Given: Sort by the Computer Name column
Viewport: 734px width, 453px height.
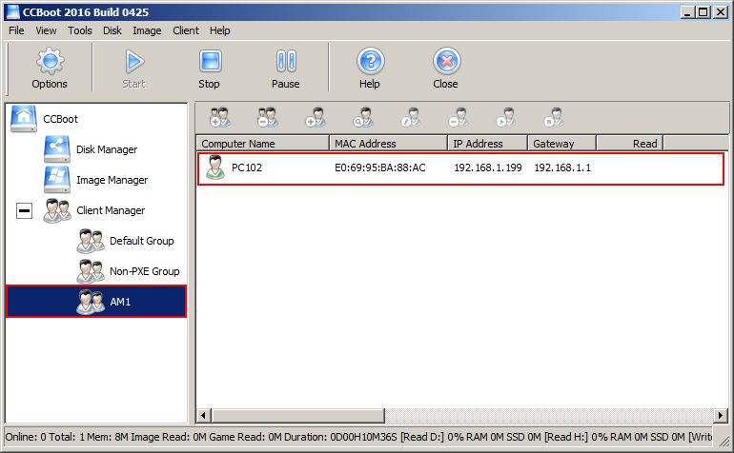Looking at the screenshot, I should coord(263,144).
